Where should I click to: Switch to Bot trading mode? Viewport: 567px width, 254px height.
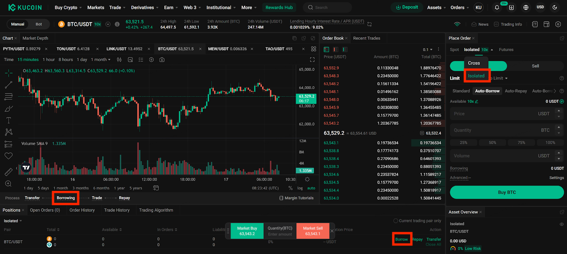click(39, 24)
